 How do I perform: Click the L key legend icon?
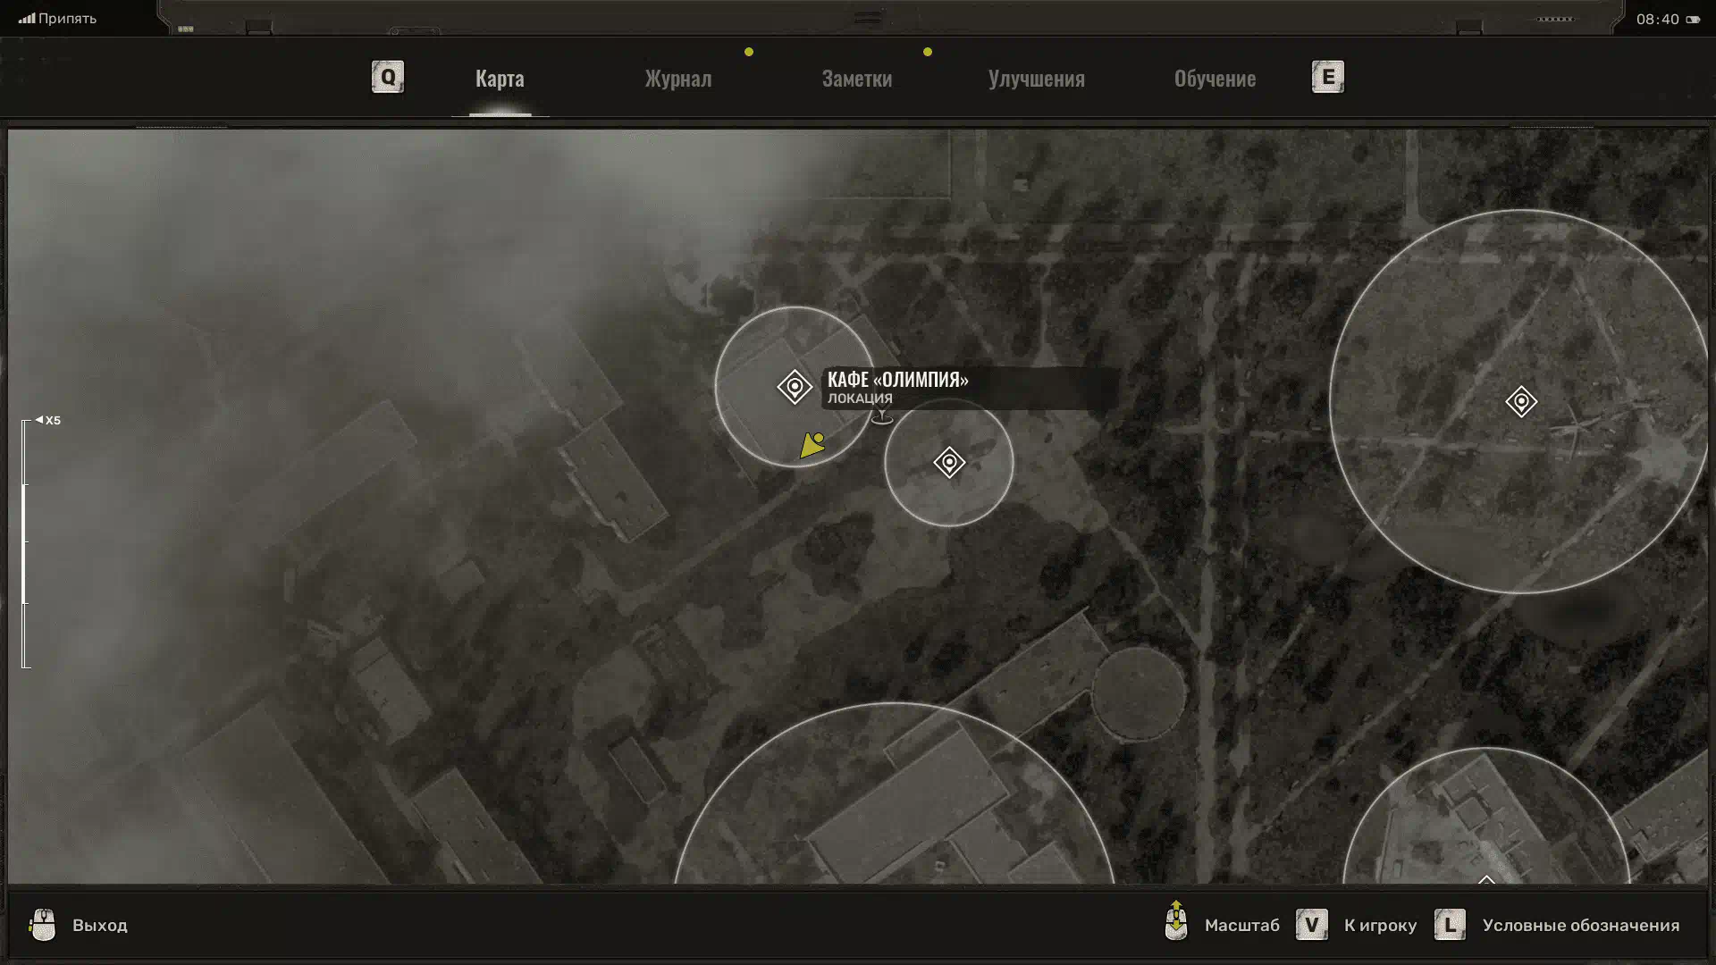point(1450,925)
